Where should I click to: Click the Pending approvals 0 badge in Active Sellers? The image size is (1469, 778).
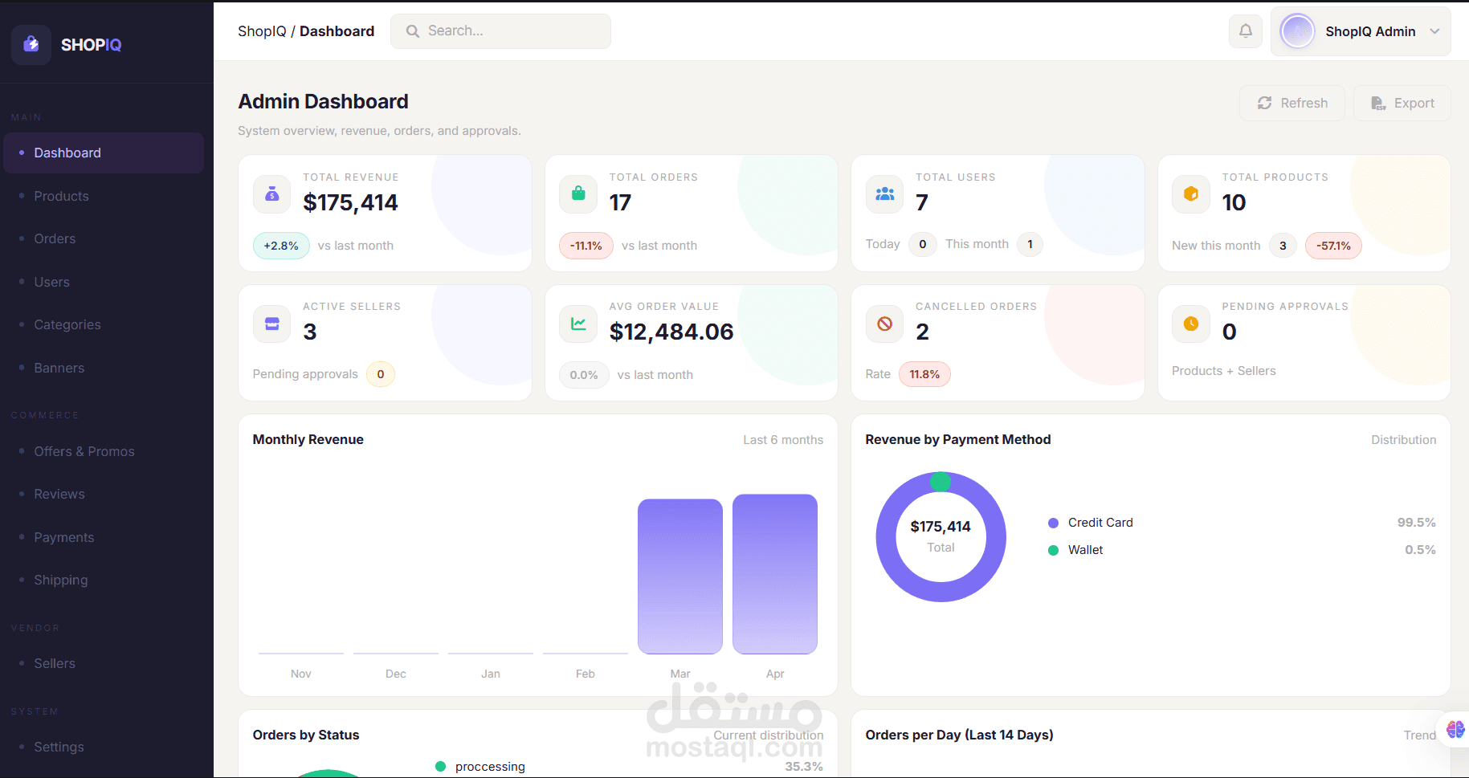[381, 374]
